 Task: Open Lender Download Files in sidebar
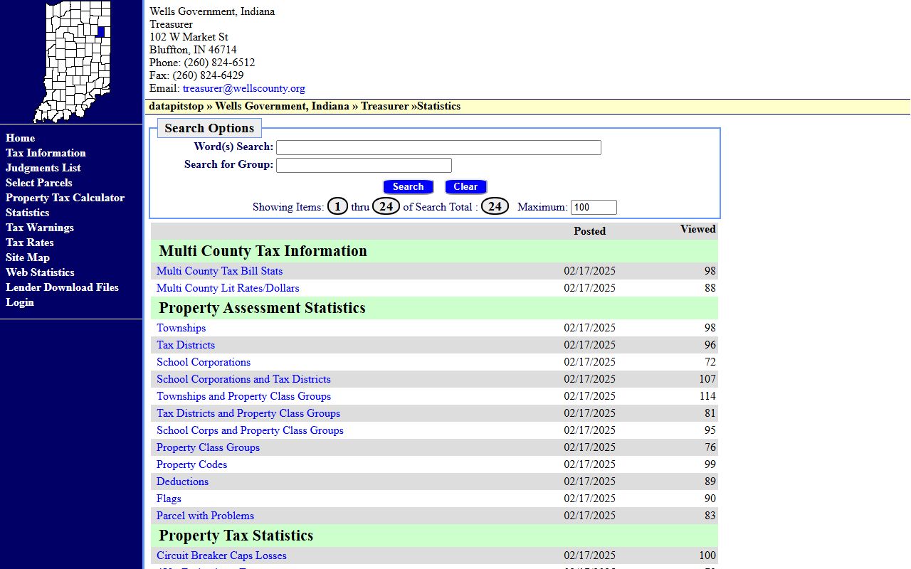click(62, 287)
